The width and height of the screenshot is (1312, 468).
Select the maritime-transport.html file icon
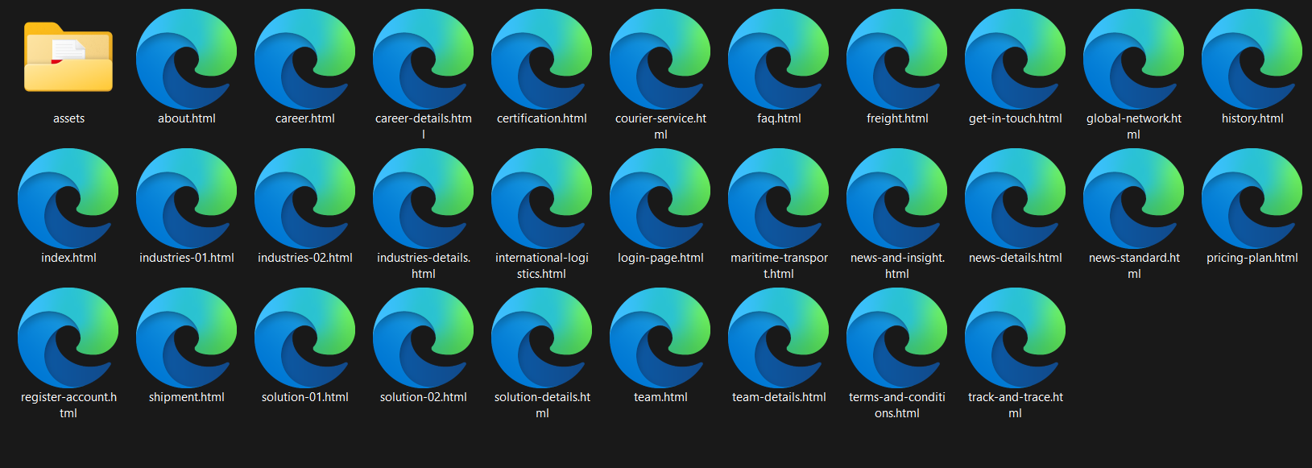click(779, 198)
